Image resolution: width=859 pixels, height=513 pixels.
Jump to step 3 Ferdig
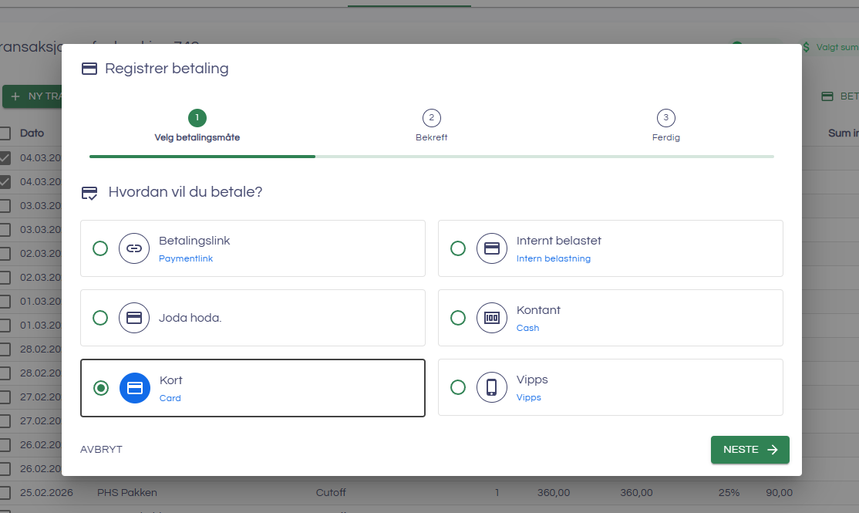[x=665, y=118]
